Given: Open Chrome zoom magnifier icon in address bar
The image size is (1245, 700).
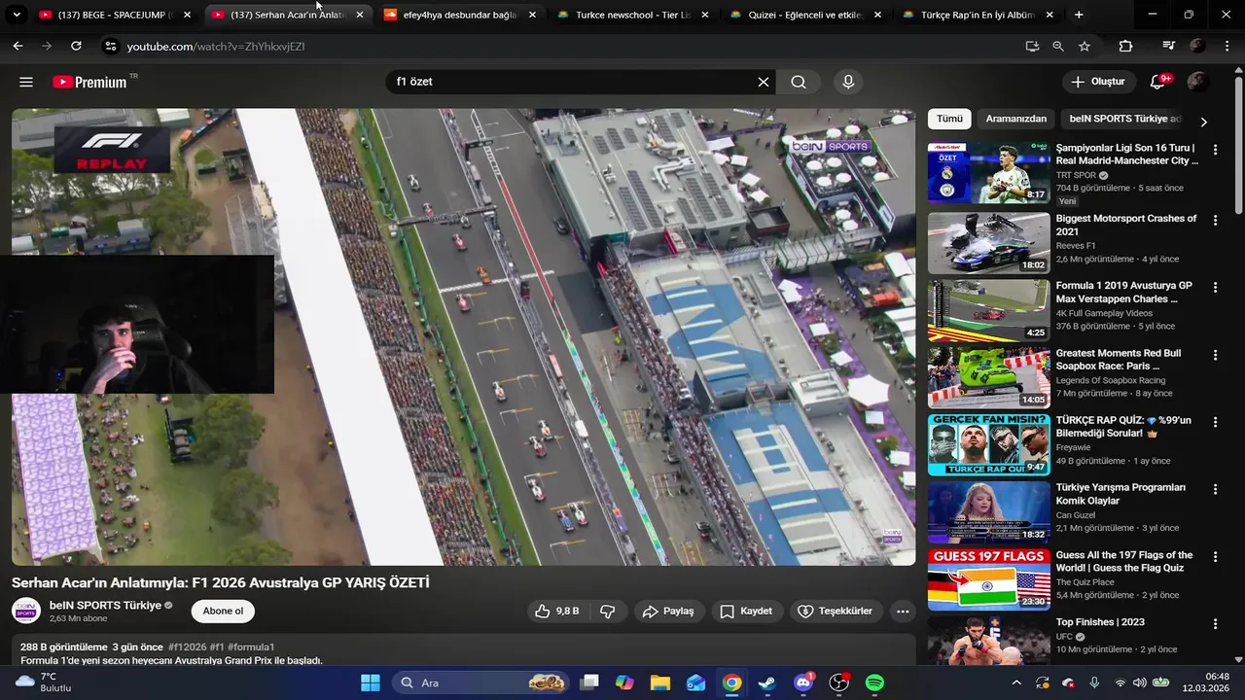Looking at the screenshot, I should (x=1058, y=46).
